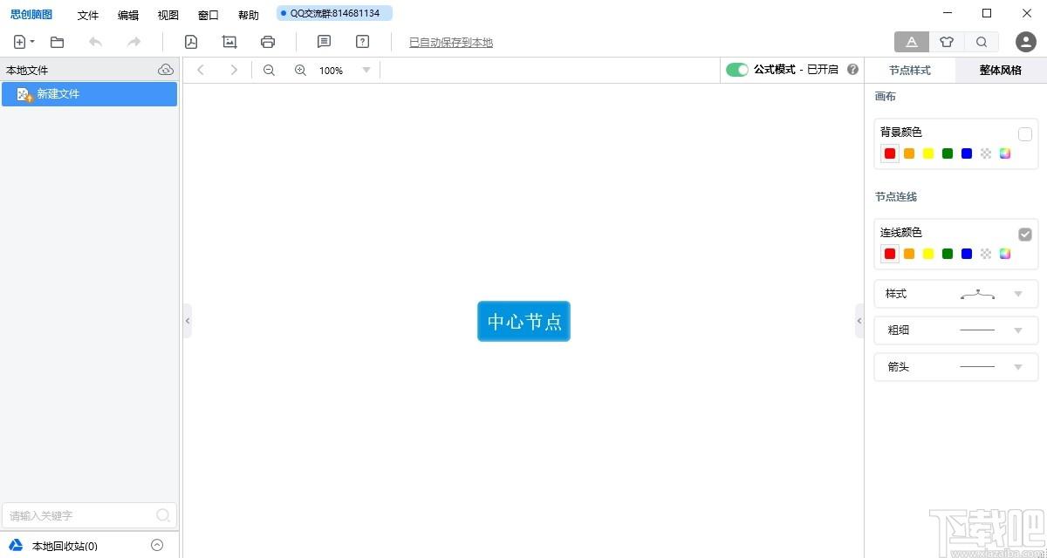
Task: Switch to the 节点样式 tab
Action: coord(910,70)
